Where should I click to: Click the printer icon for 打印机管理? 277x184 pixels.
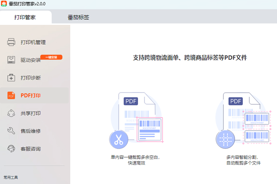[12, 42]
